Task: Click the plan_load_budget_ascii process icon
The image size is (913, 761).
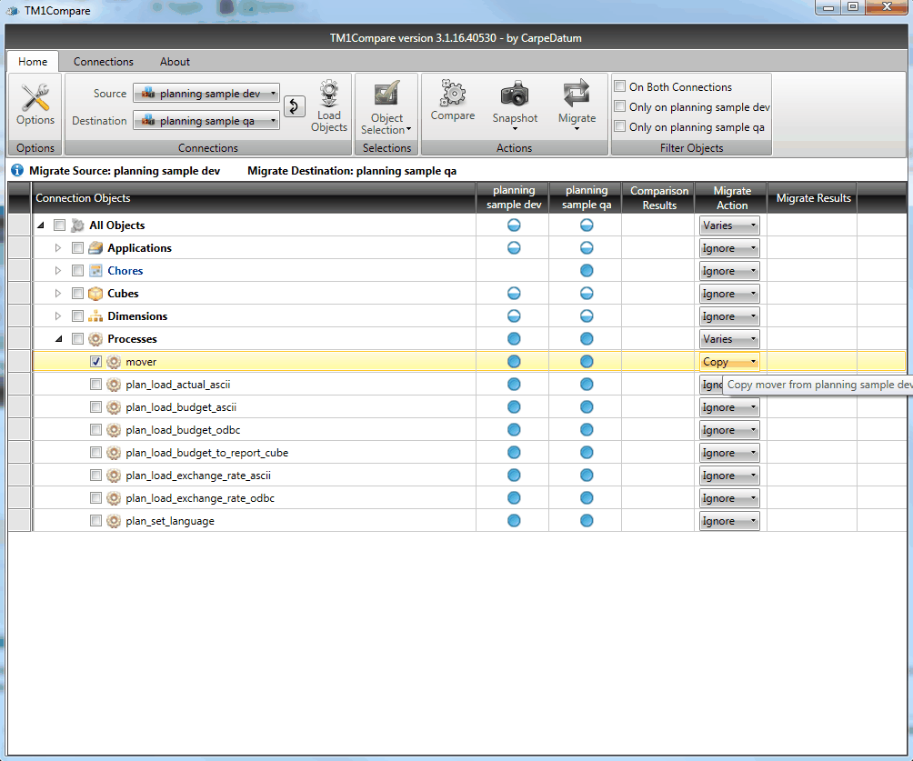Action: (114, 407)
